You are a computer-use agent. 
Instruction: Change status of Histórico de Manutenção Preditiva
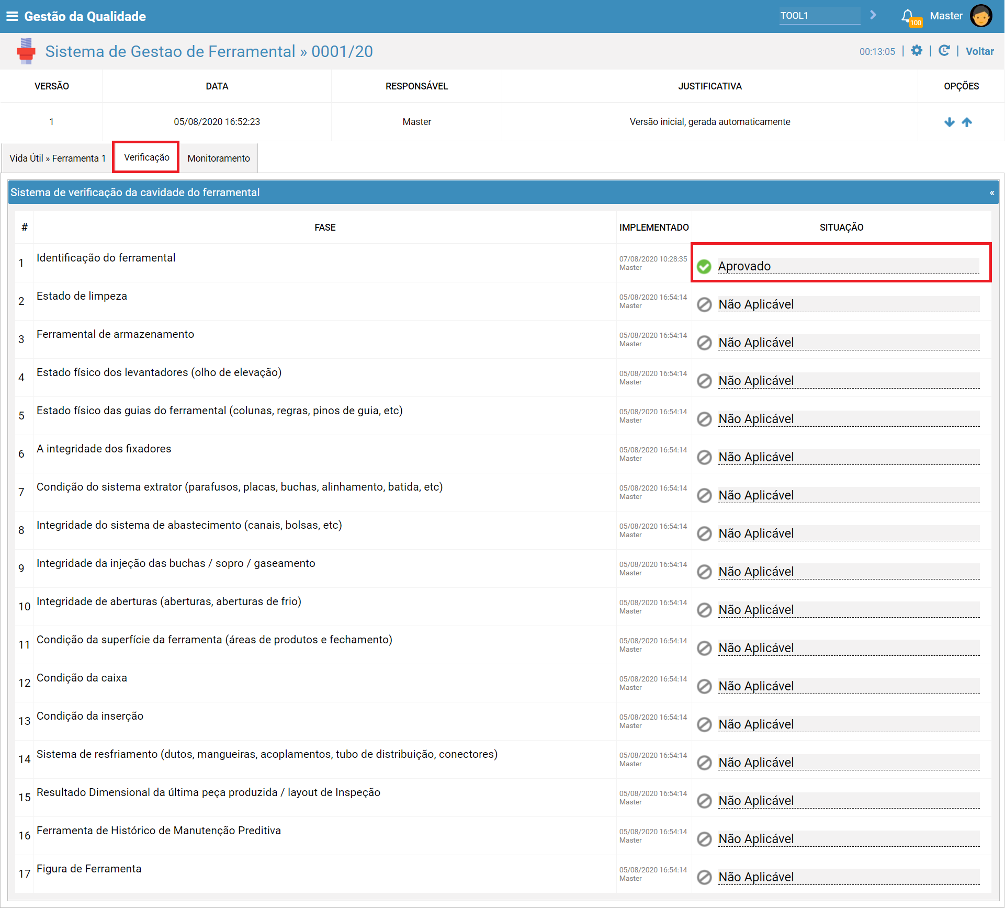848,839
